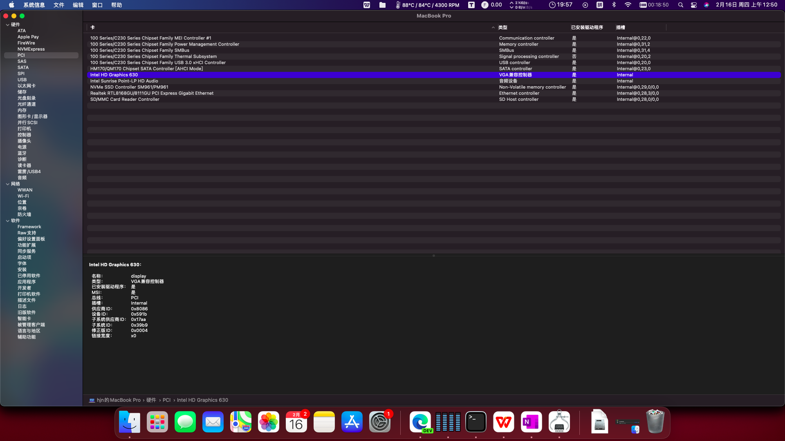Open Control Center in menu bar
785x441 pixels.
pos(694,5)
